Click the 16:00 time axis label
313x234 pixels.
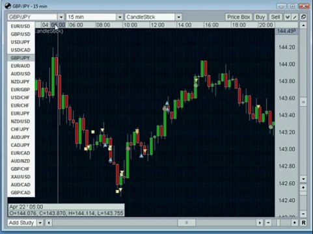(212, 25)
